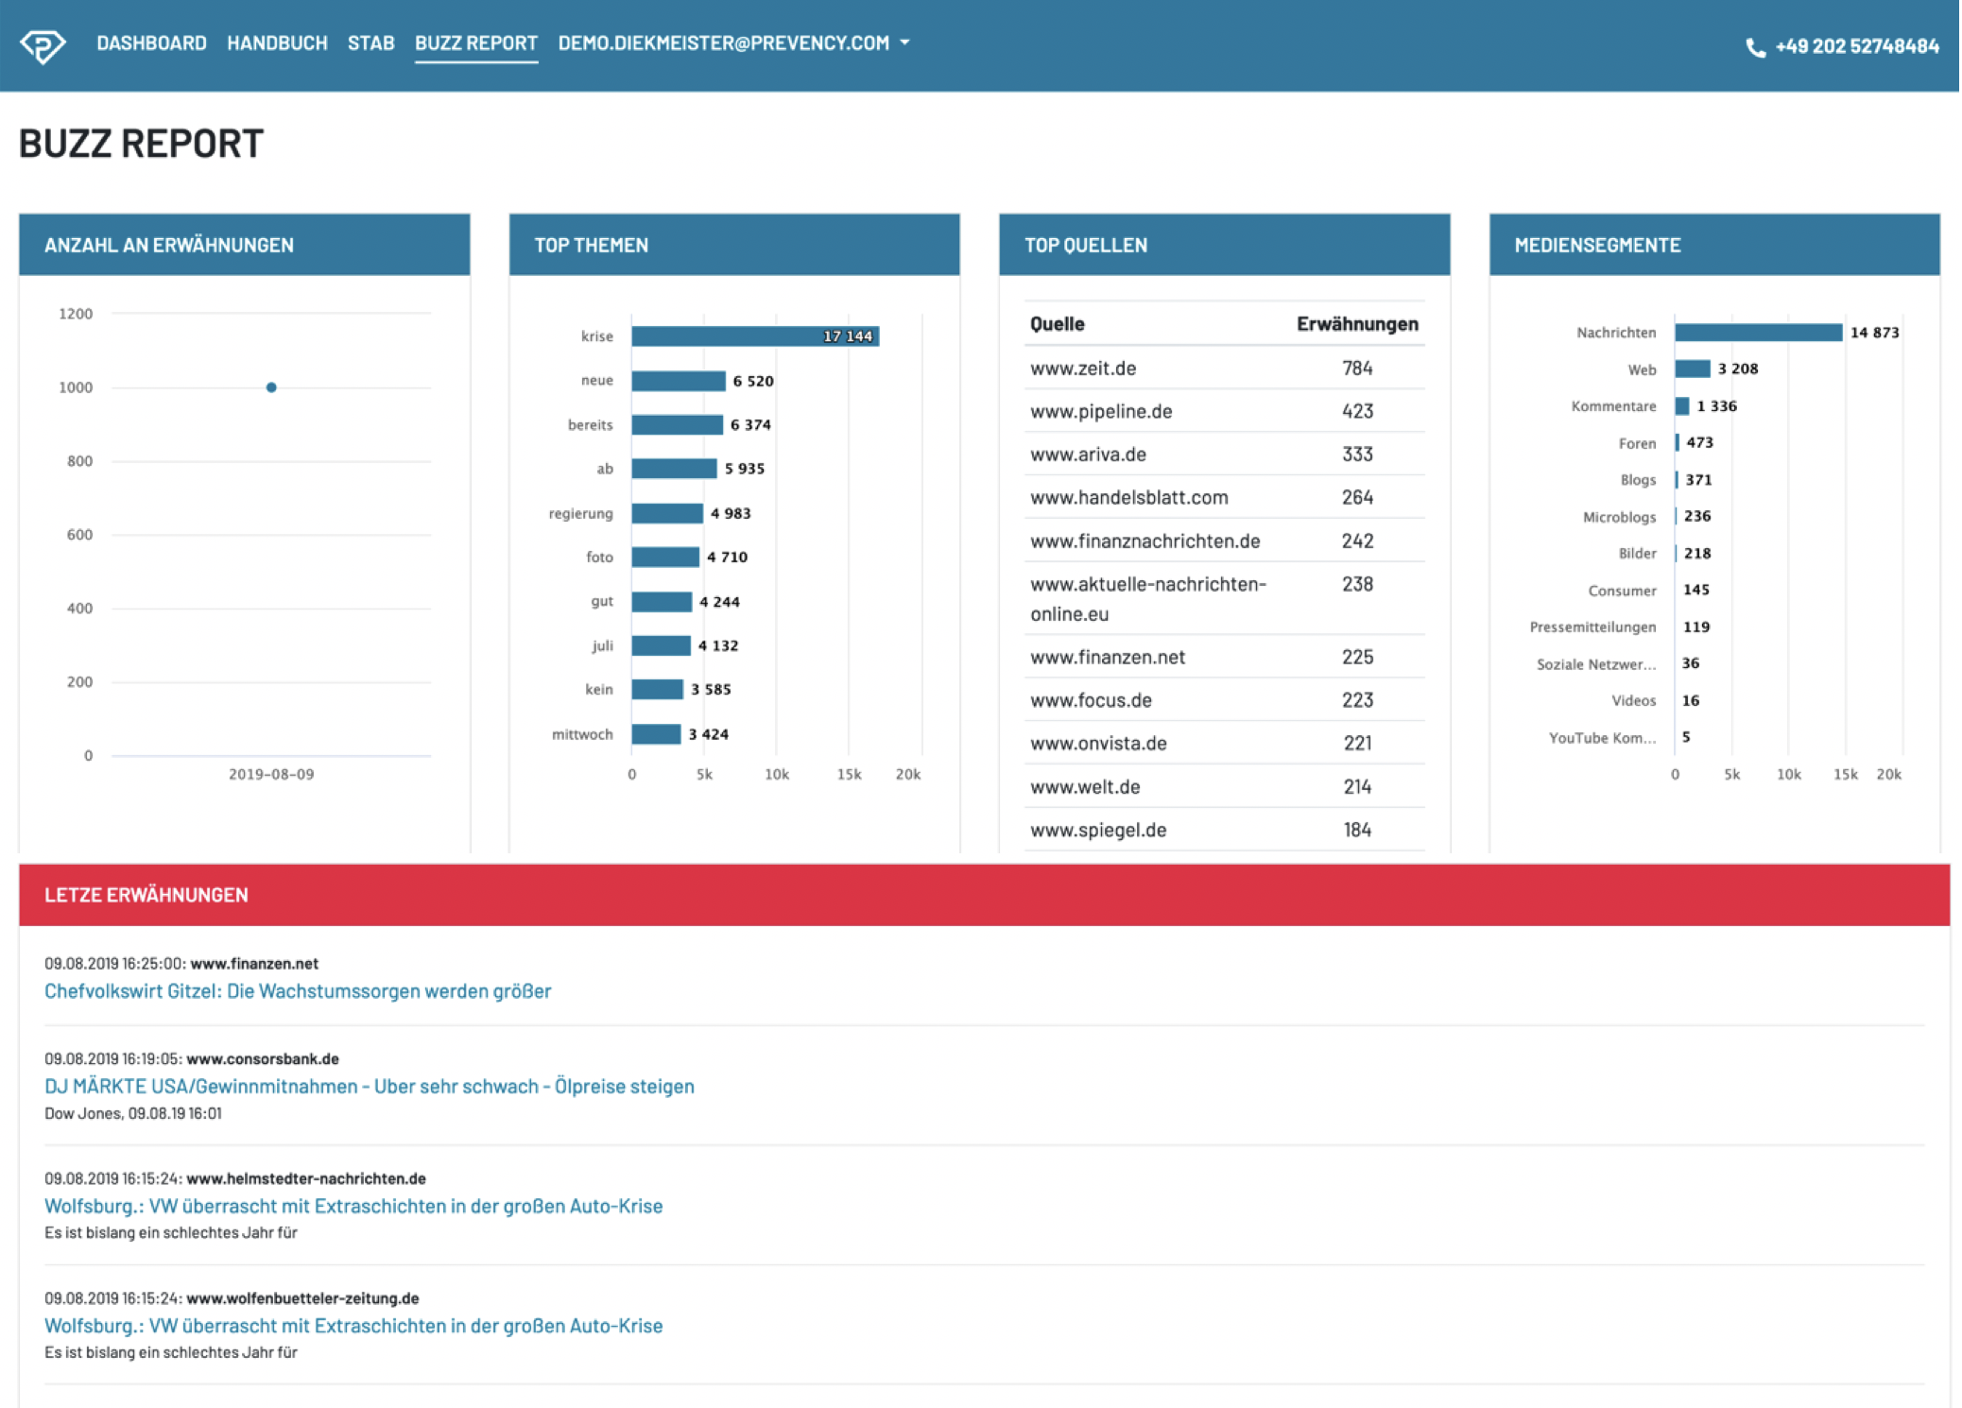Expand the user menu chevron
This screenshot has width=1962, height=1408.
tap(905, 43)
